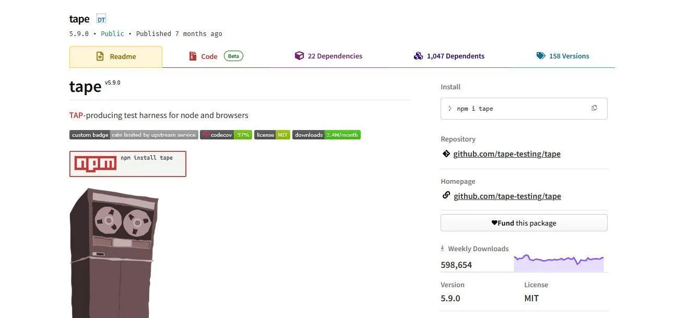
Task: Click the Beta label on Code tab
Action: coord(234,56)
